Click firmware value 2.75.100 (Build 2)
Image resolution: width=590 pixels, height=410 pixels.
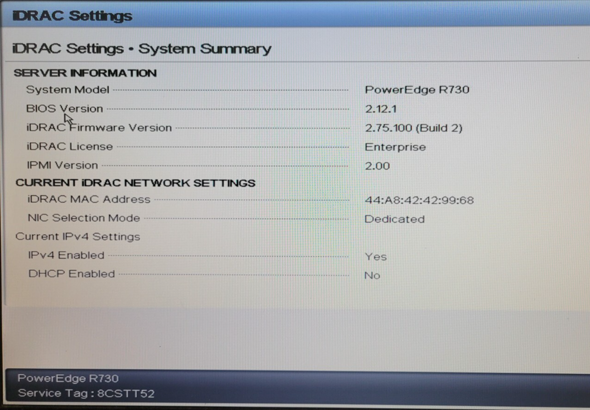414,128
